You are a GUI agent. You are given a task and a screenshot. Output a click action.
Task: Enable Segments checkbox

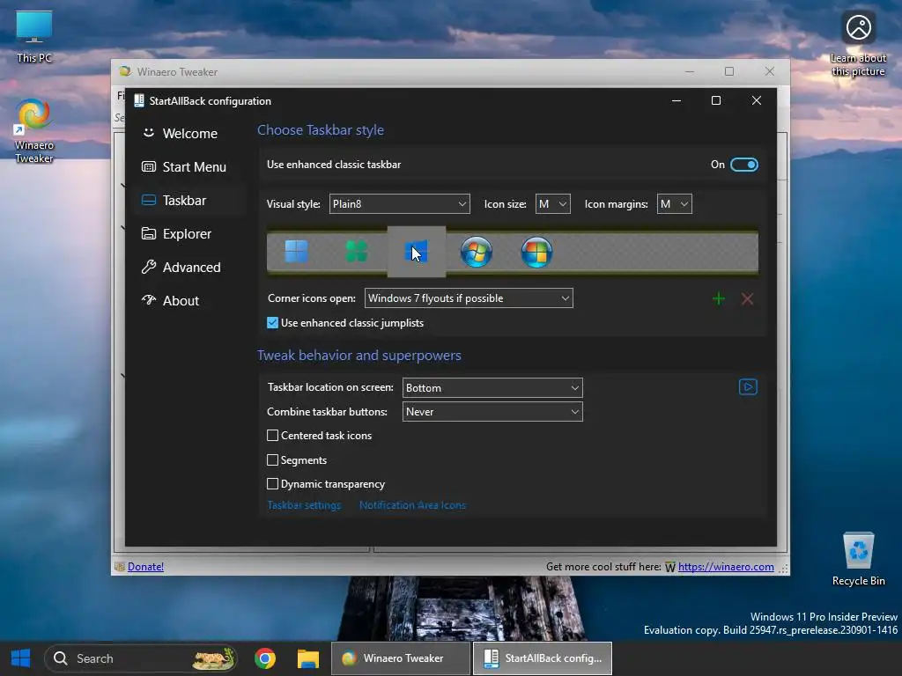click(273, 459)
